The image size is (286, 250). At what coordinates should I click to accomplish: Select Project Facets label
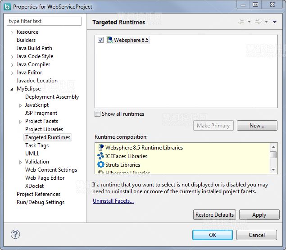click(x=41, y=121)
